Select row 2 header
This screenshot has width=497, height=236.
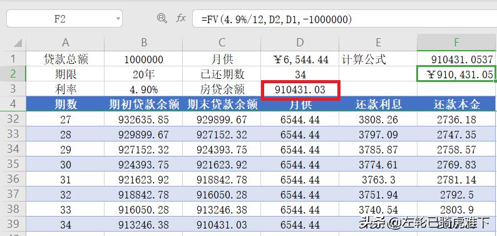[13, 74]
